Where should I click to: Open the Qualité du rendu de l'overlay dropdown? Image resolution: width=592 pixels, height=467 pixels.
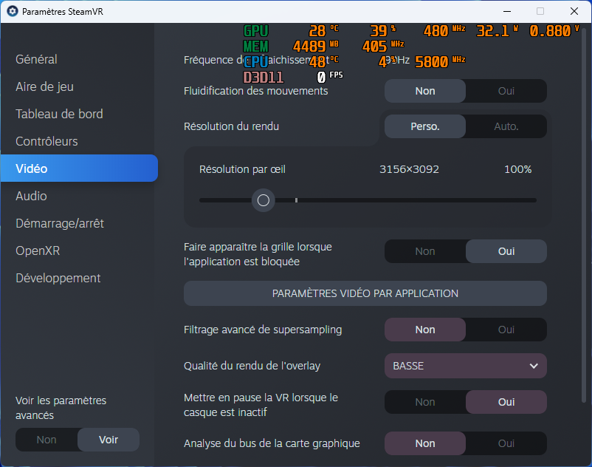pyautogui.click(x=466, y=366)
